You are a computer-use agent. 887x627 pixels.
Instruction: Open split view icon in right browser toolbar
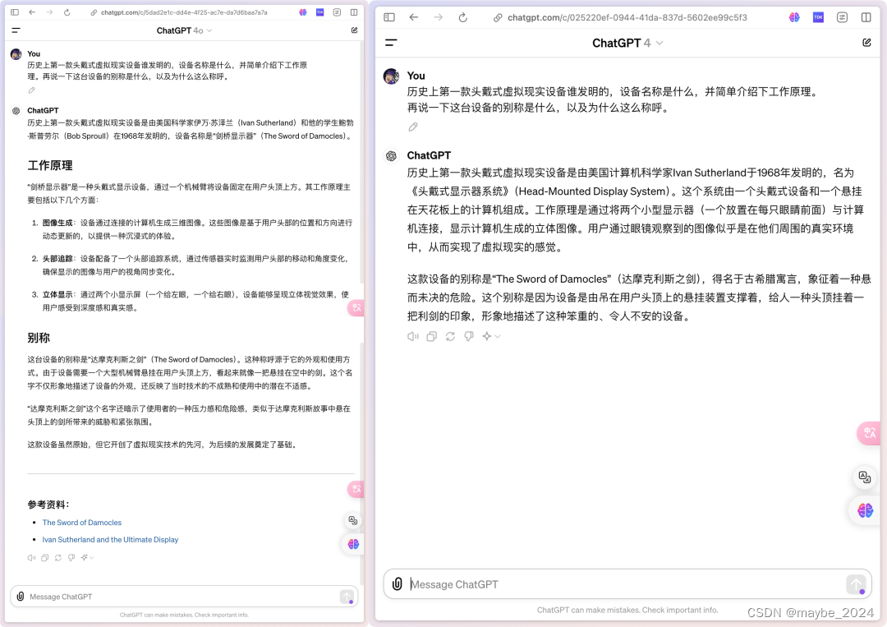tap(866, 17)
